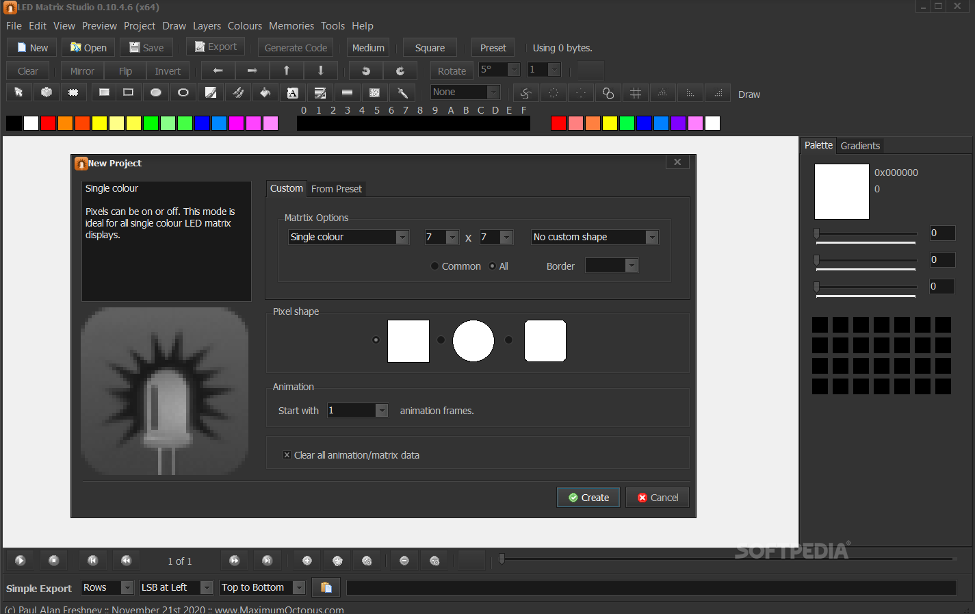This screenshot has width=975, height=614.
Task: Switch to the Gradients tab
Action: point(860,146)
